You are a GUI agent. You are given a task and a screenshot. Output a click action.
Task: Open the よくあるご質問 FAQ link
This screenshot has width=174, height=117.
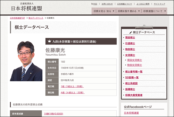coord(143,4)
